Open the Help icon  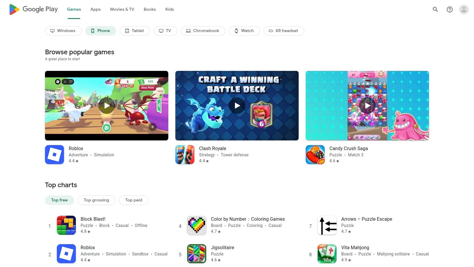click(x=449, y=9)
